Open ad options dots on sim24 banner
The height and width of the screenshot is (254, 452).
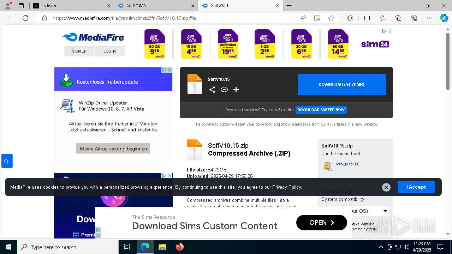click(x=390, y=31)
